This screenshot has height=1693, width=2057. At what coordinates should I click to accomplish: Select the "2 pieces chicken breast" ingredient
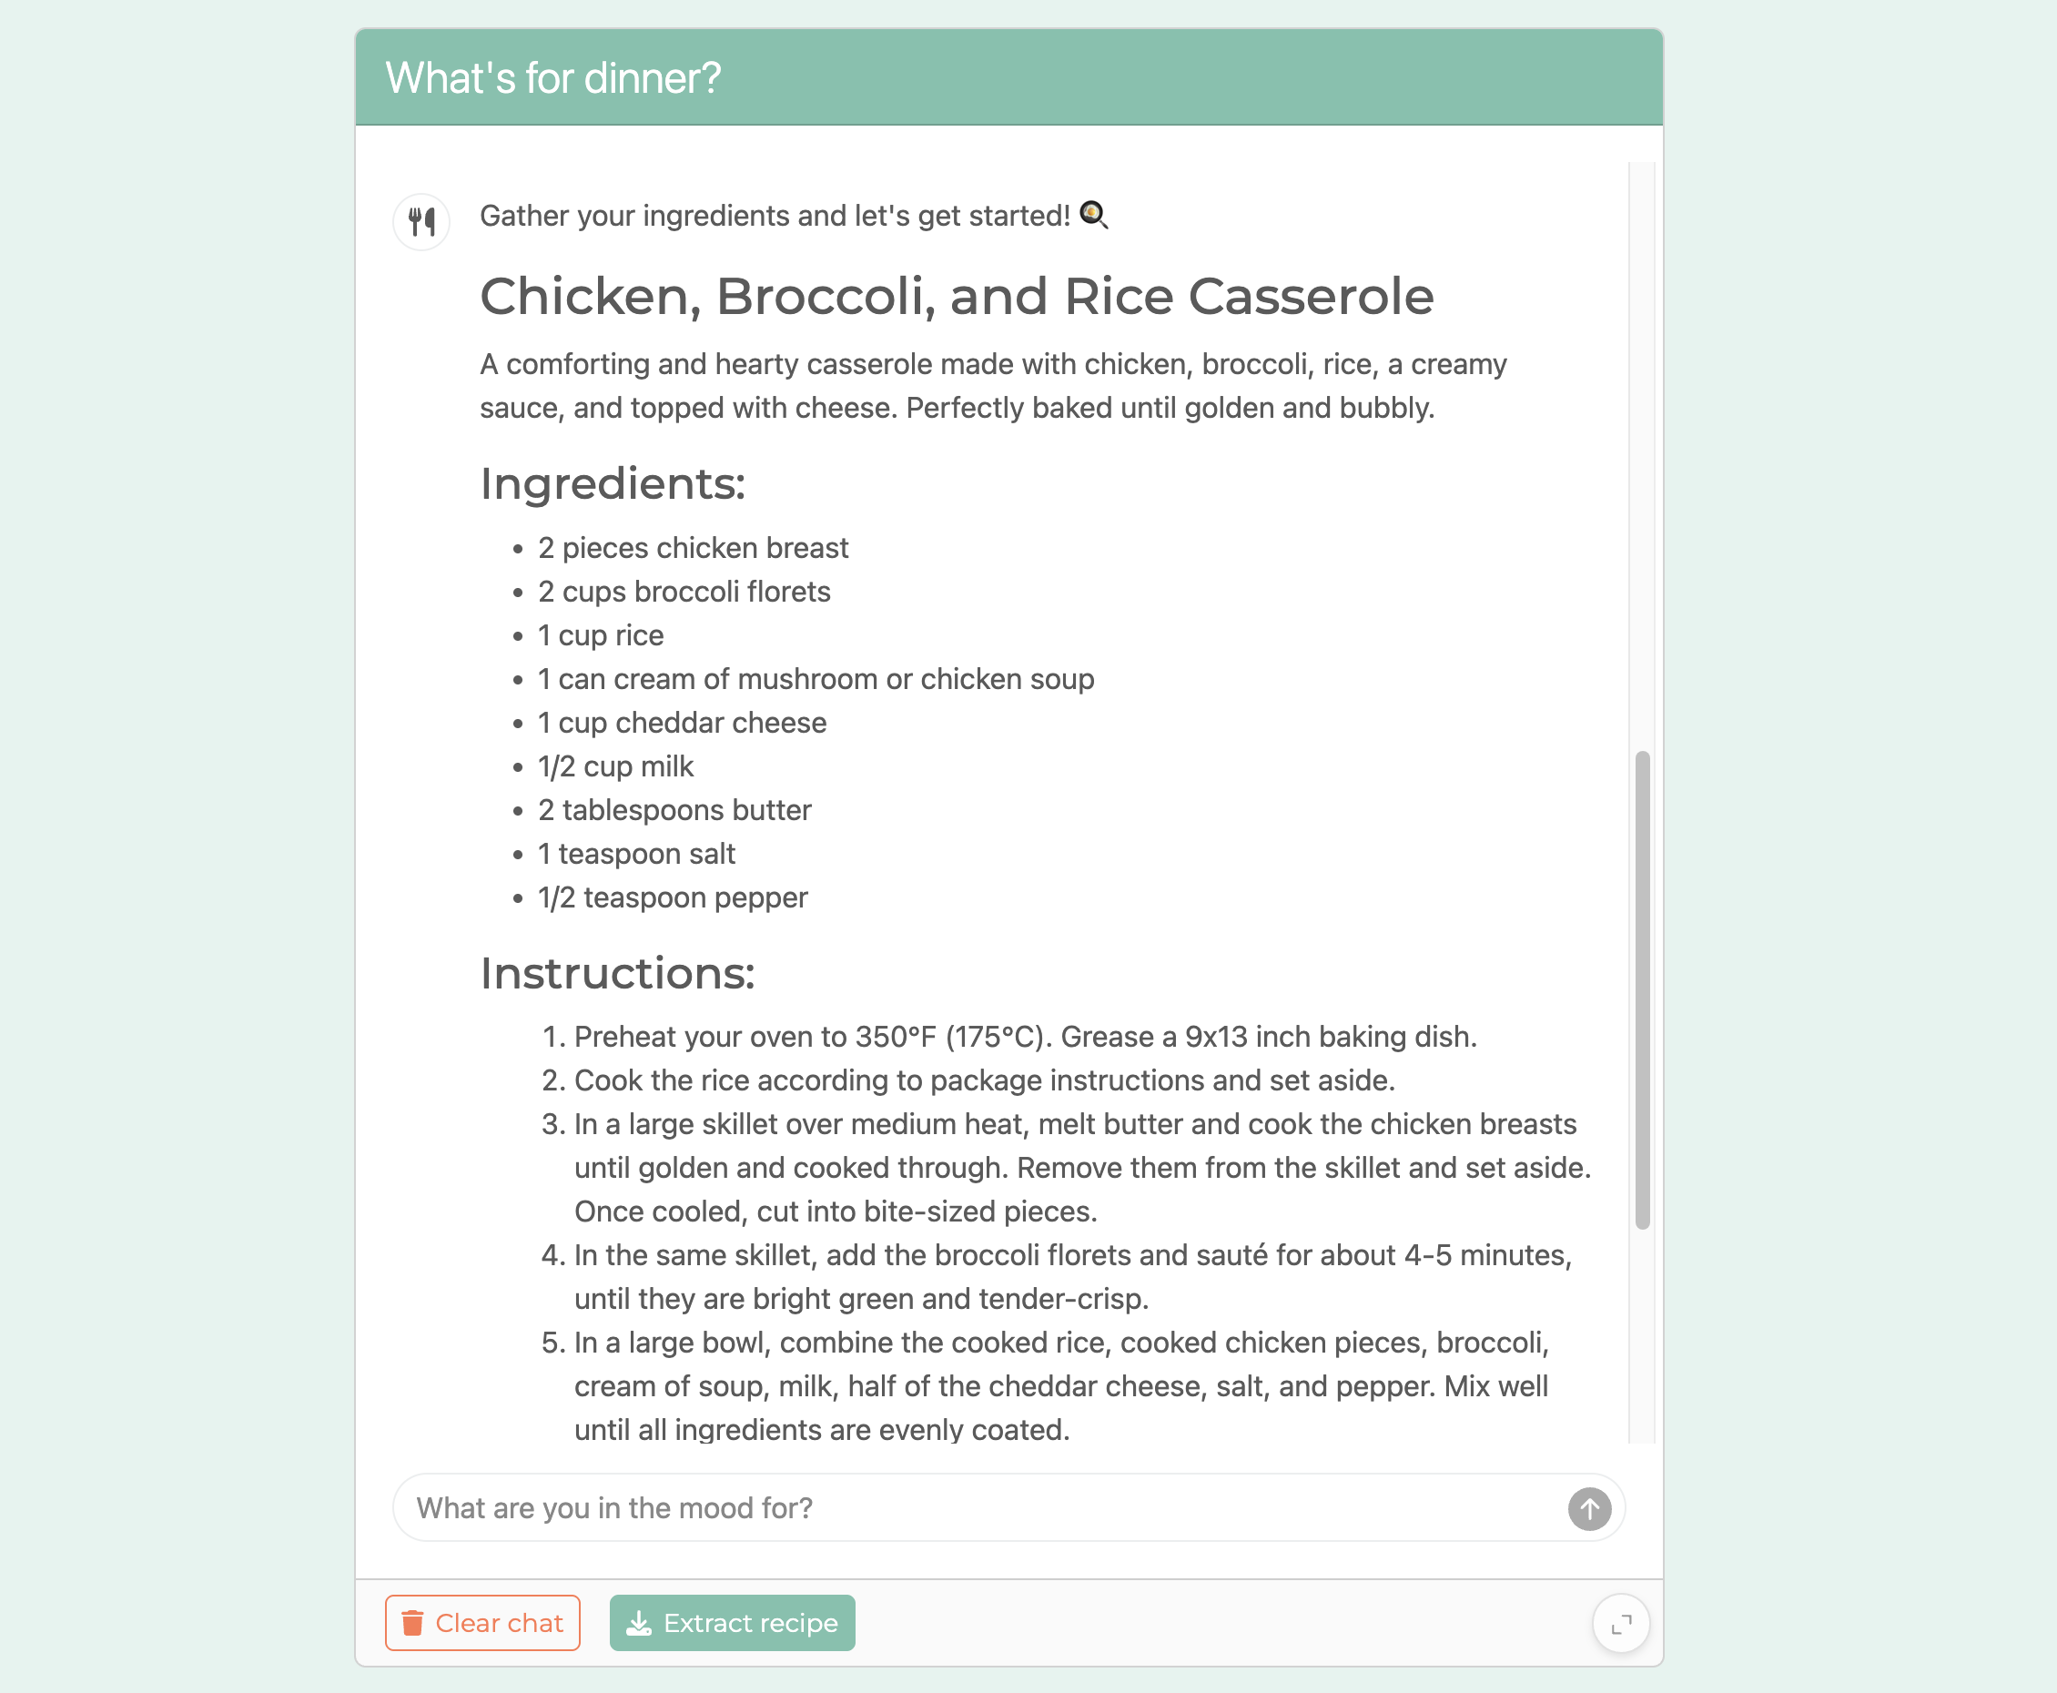click(x=693, y=548)
